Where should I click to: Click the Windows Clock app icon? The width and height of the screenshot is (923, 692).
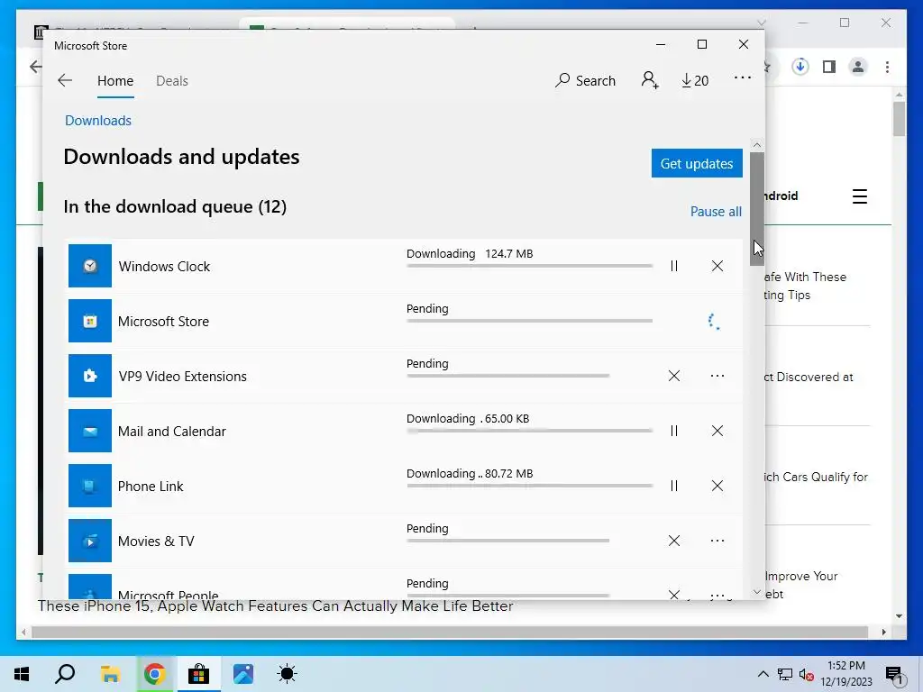click(90, 266)
